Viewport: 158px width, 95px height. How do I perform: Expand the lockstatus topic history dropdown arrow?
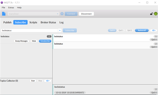coord(60,30)
